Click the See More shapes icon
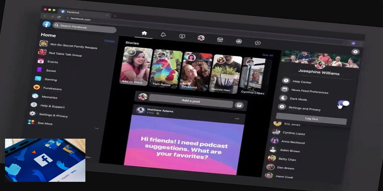The image size is (383, 191). click(x=31, y=122)
